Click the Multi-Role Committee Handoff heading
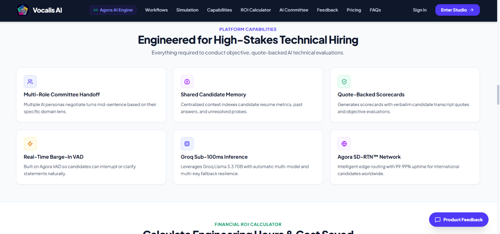 point(62,95)
